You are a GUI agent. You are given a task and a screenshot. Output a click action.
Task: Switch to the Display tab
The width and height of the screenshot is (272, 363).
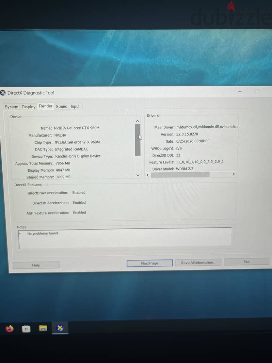point(29,107)
